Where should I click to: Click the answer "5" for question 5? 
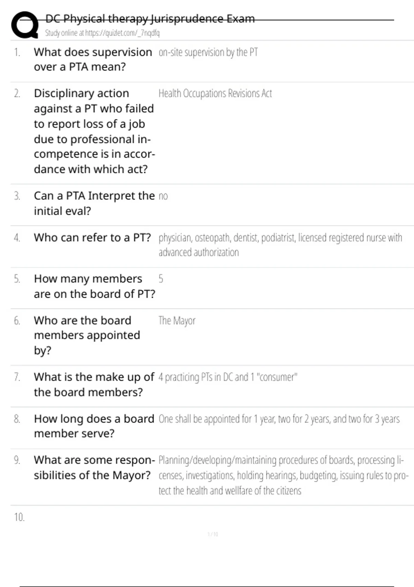(161, 279)
